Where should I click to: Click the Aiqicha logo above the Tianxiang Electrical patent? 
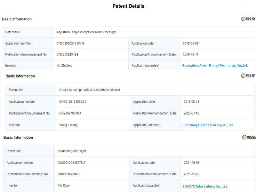(x=248, y=76)
